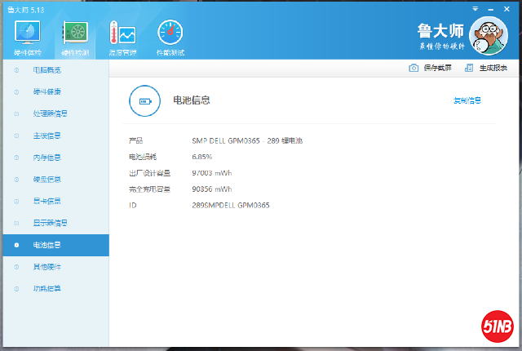Open the 性能测试 speedometer icon
The height and width of the screenshot is (351, 522).
point(170,33)
